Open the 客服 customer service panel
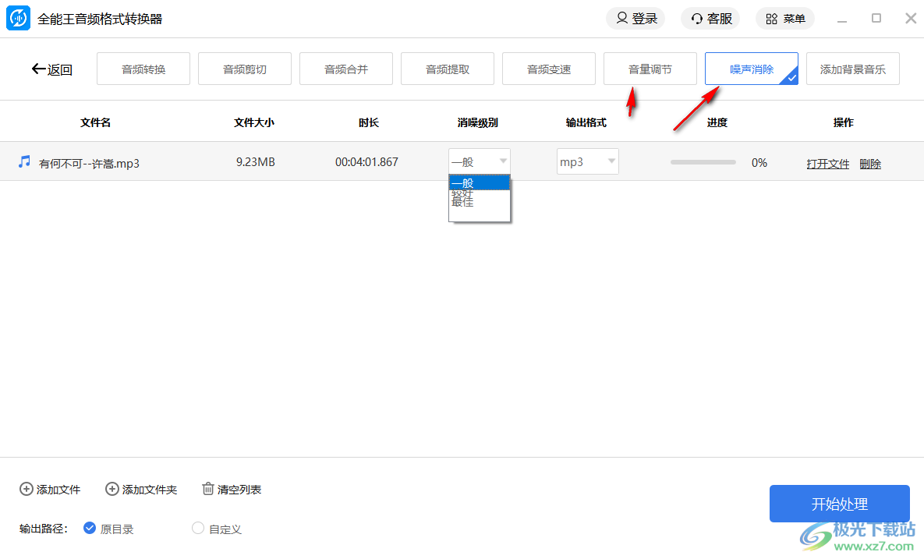The width and height of the screenshot is (924, 559). (x=696, y=18)
